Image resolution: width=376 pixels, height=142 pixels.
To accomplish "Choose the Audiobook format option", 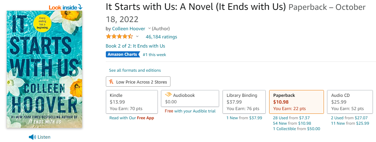I will coord(190,99).
